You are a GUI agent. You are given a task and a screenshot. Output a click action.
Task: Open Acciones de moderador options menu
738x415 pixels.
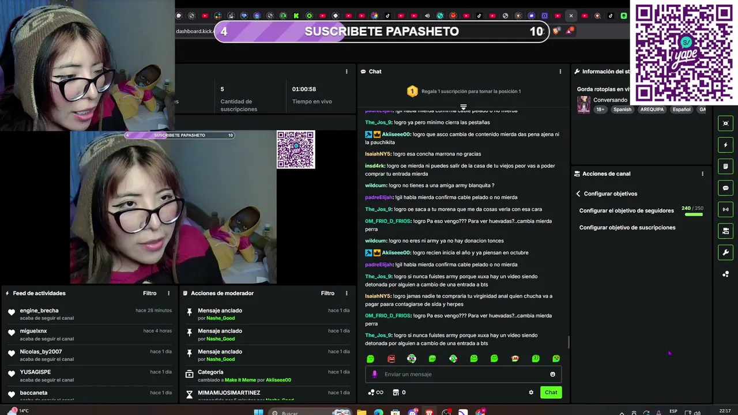coord(347,293)
